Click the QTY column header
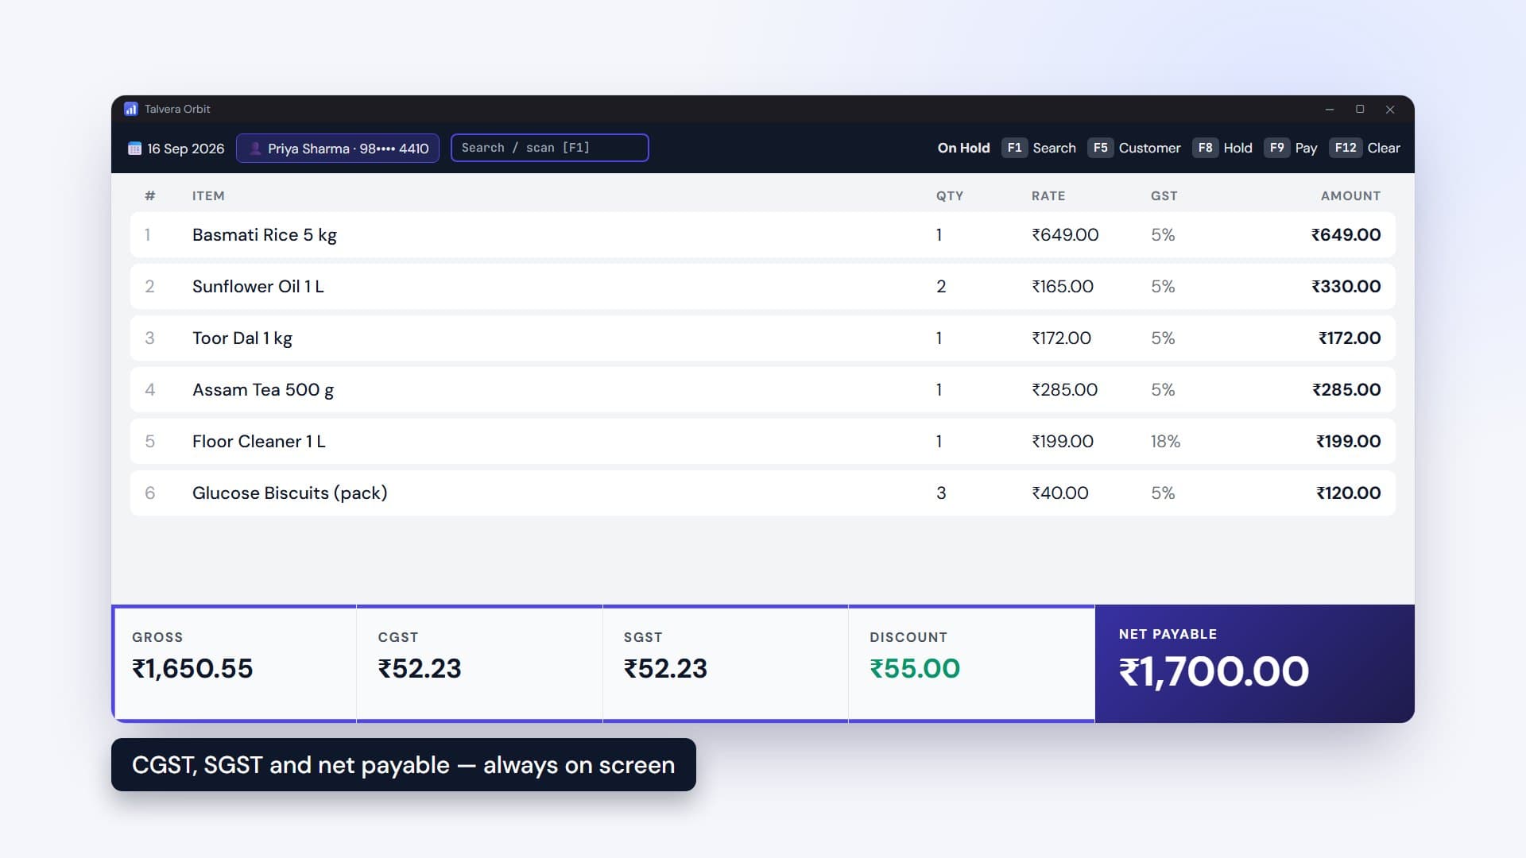This screenshot has height=858, width=1526. tap(950, 195)
